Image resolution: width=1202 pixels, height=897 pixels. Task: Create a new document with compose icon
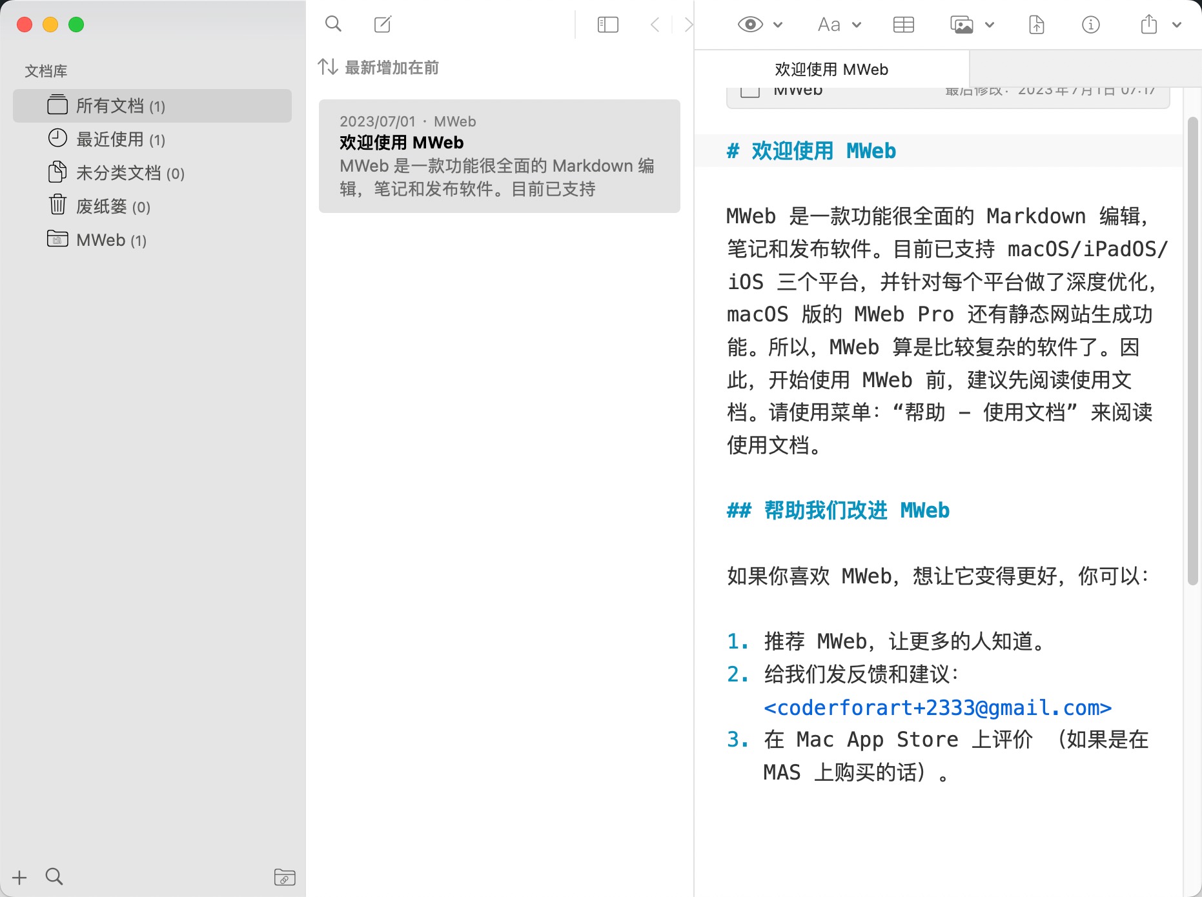pos(383,25)
